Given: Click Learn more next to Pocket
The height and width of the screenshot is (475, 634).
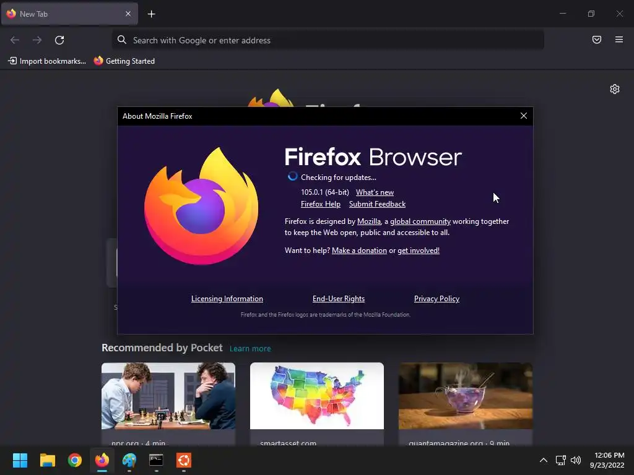Looking at the screenshot, I should tap(250, 349).
